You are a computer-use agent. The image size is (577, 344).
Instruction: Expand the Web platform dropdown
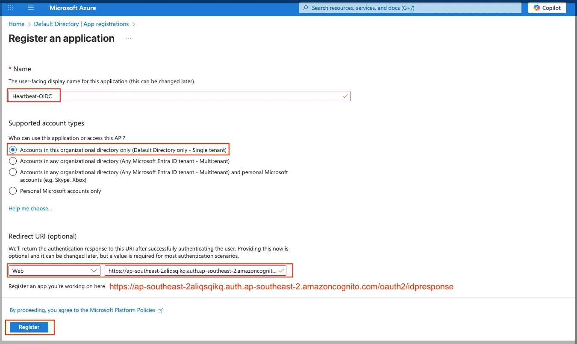point(54,271)
